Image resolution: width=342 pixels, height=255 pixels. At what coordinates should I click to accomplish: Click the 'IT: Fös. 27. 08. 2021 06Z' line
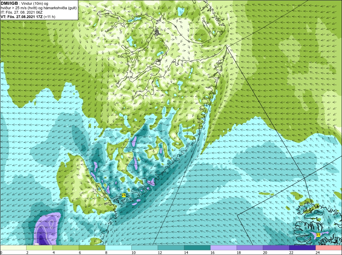[22, 12]
